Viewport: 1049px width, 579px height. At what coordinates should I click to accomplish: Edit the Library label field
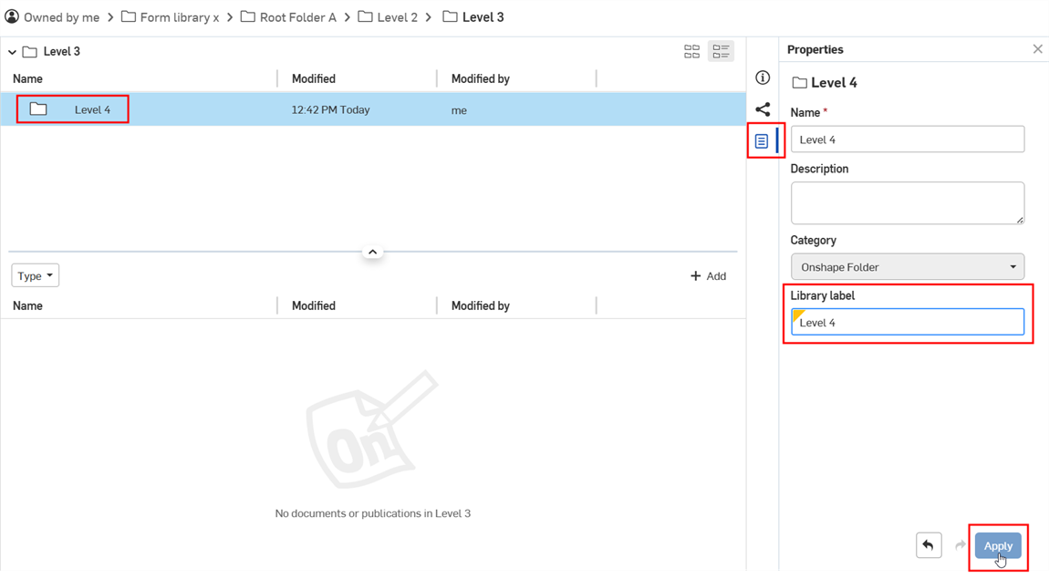coord(908,322)
